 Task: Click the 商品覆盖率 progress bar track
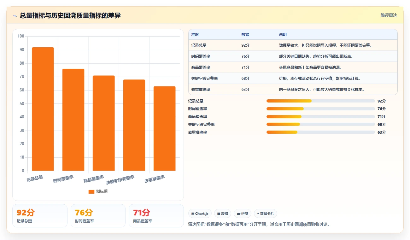pyautogui.click(x=320, y=117)
